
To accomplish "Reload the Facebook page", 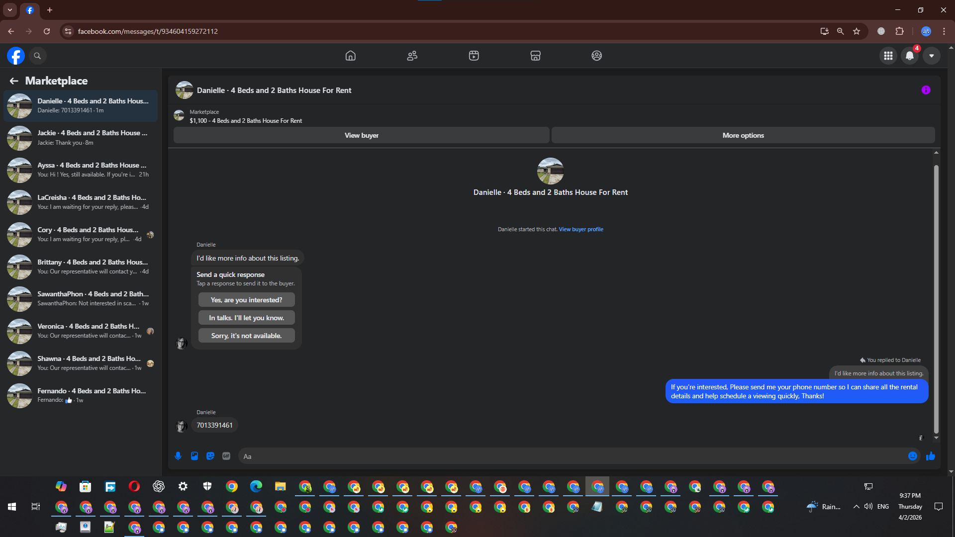I will click(47, 31).
